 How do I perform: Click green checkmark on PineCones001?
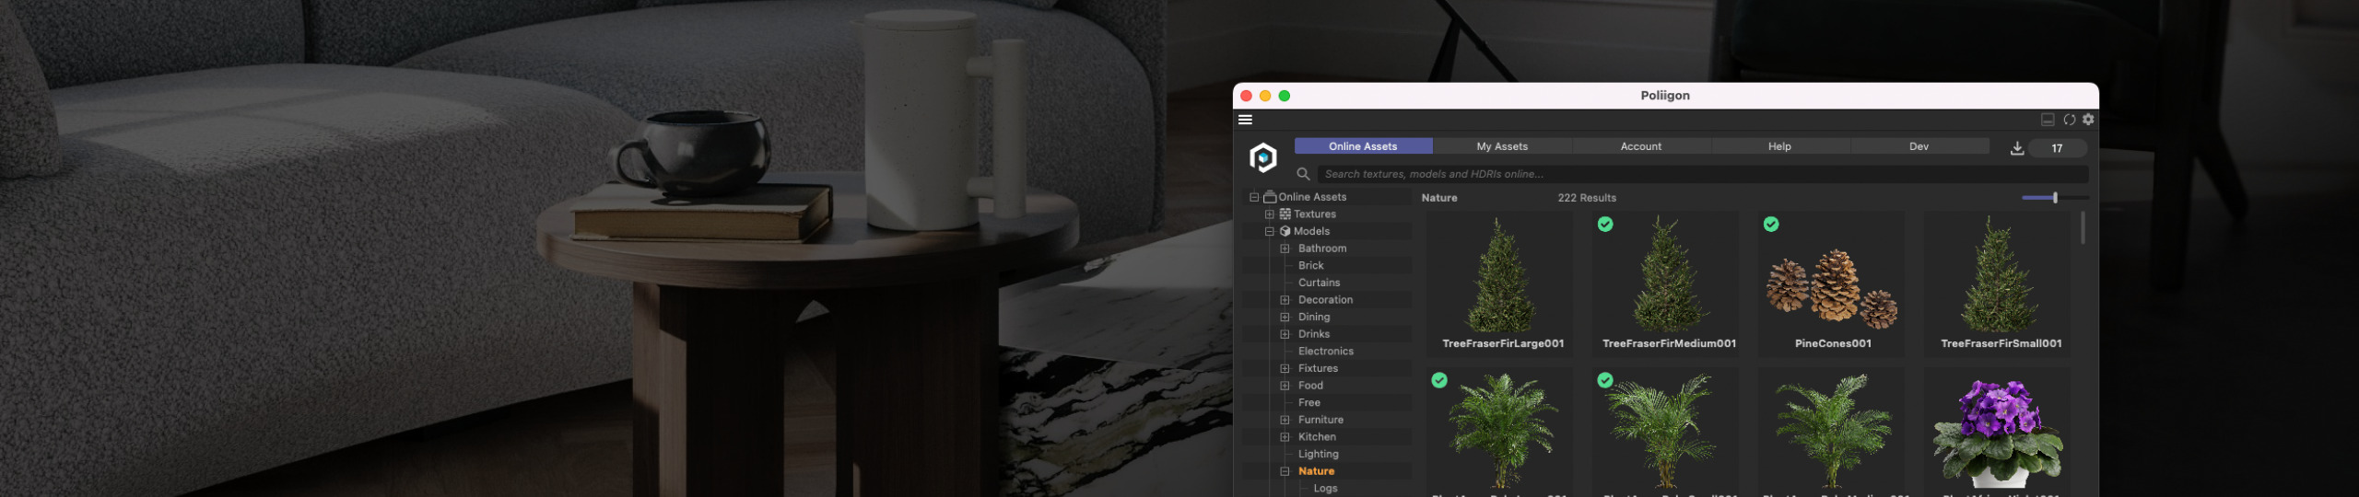pyautogui.click(x=1771, y=225)
